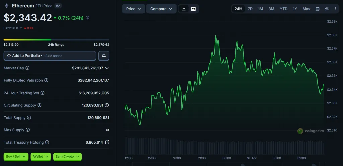Image resolution: width=343 pixels, height=166 pixels.
Task: Select the YTD timeframe tab
Action: click(x=283, y=9)
